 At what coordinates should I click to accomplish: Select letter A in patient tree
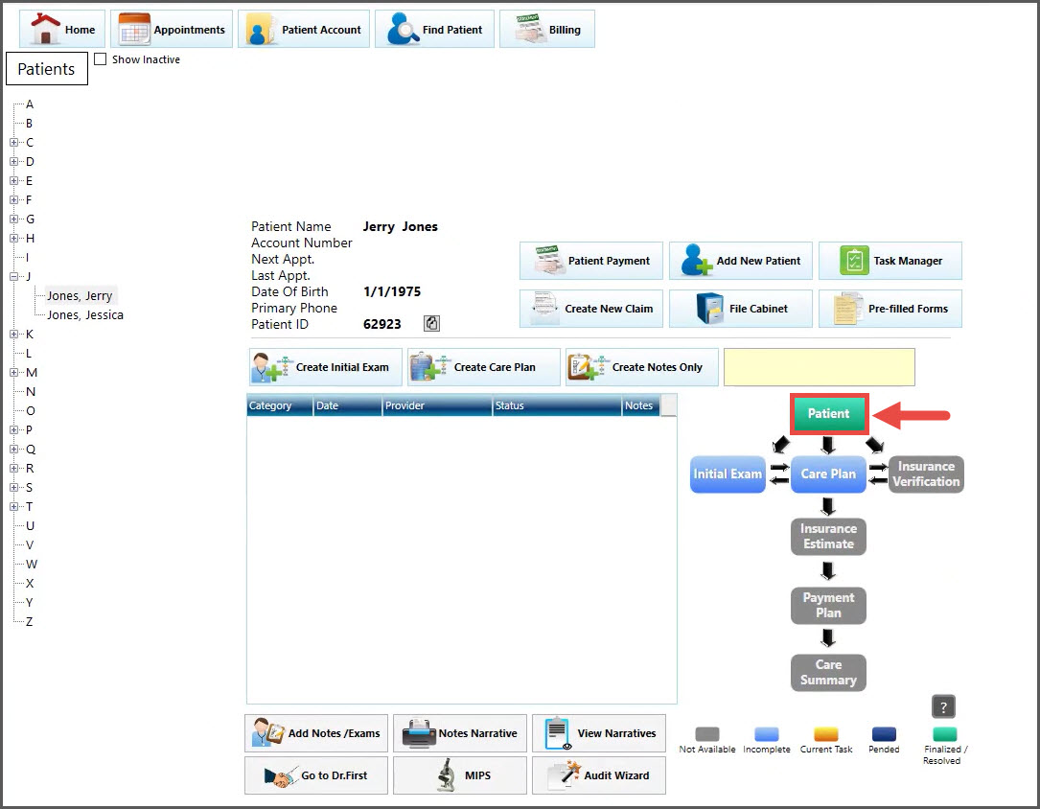(x=29, y=104)
